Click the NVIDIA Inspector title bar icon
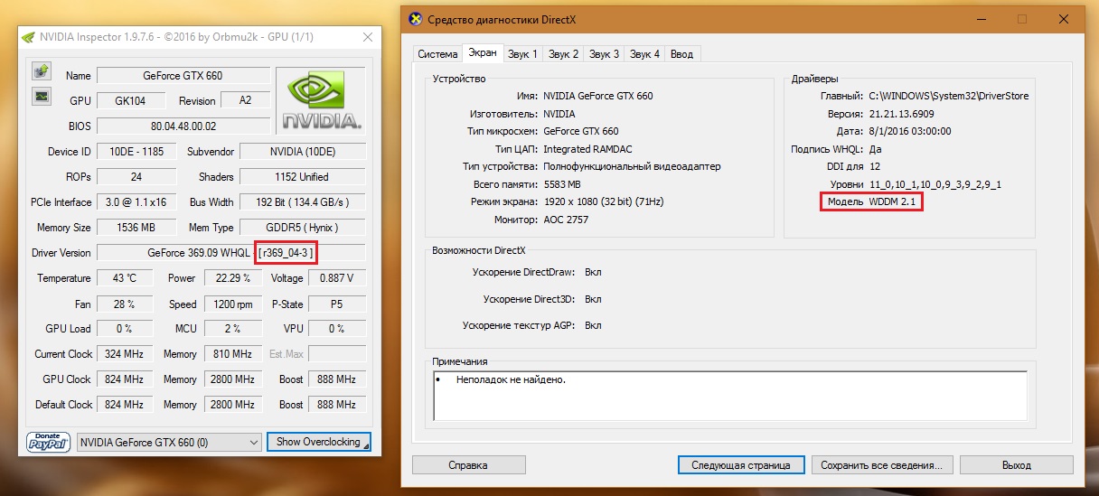The image size is (1099, 496). pos(28,37)
